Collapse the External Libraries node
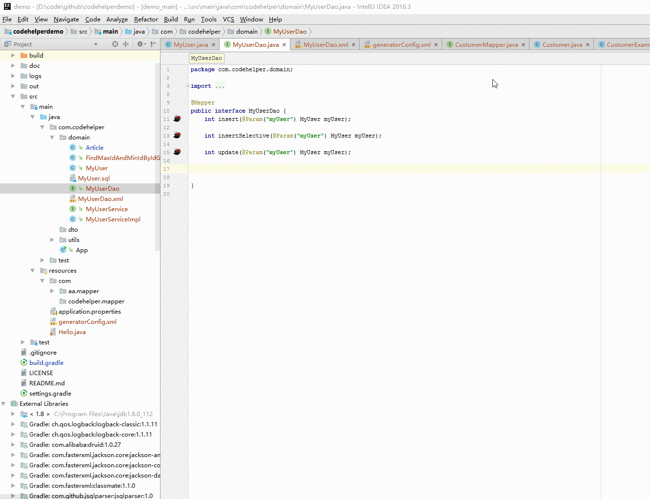Viewport: 650px width, 499px height. click(3, 403)
